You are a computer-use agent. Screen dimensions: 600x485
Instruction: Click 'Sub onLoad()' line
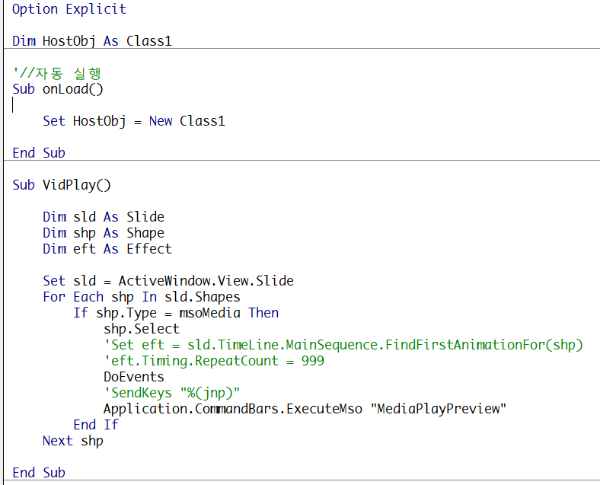click(58, 89)
